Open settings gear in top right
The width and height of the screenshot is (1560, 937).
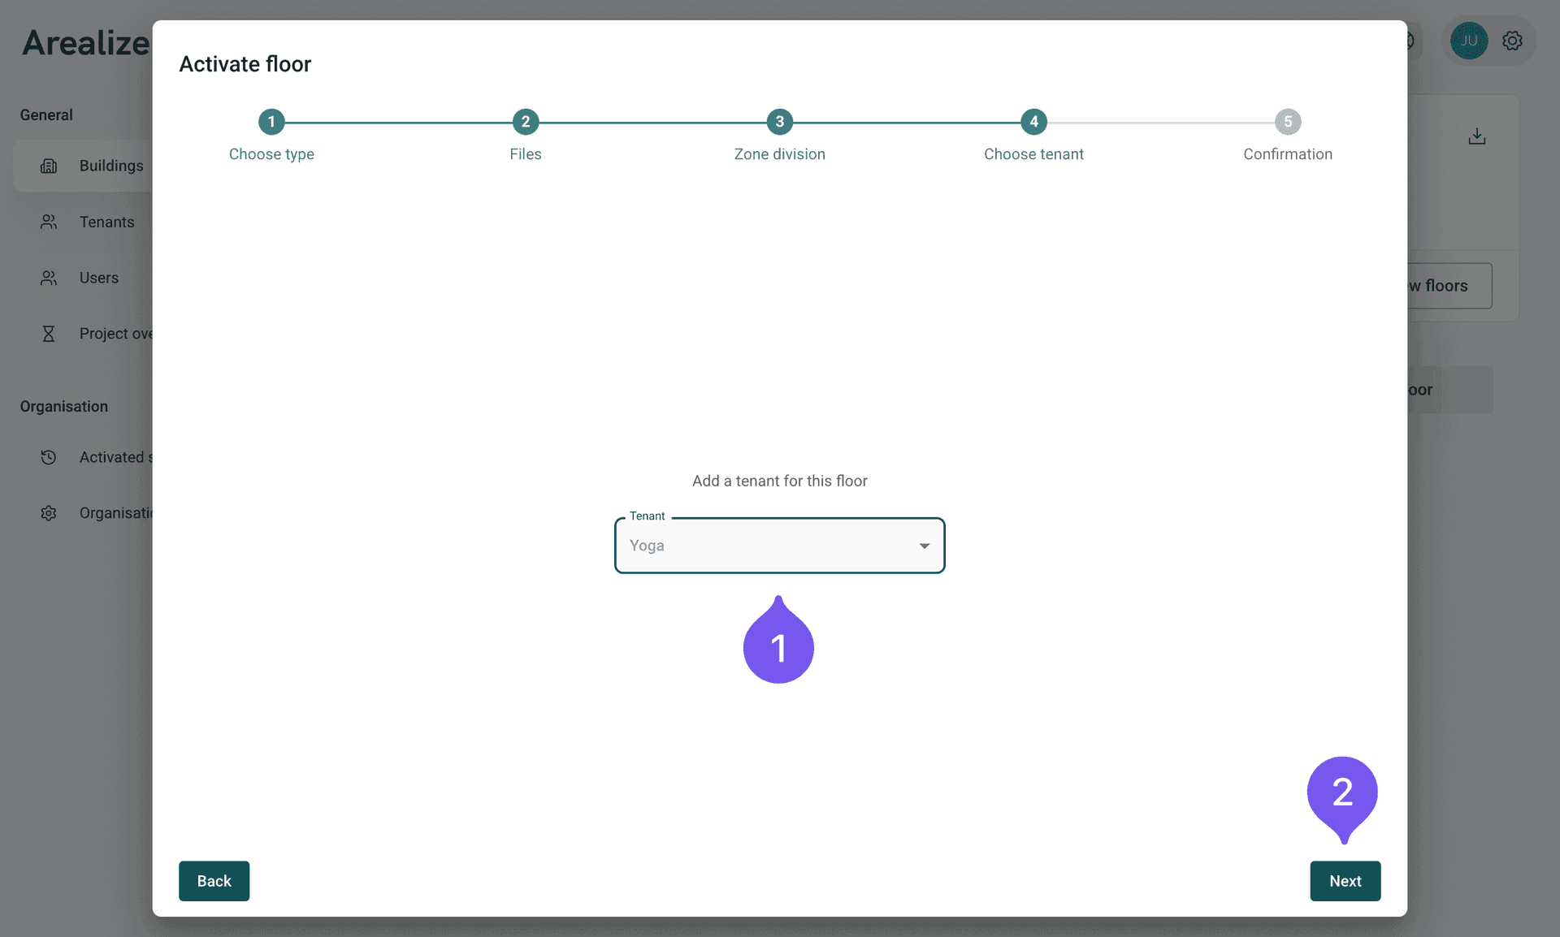click(x=1512, y=41)
